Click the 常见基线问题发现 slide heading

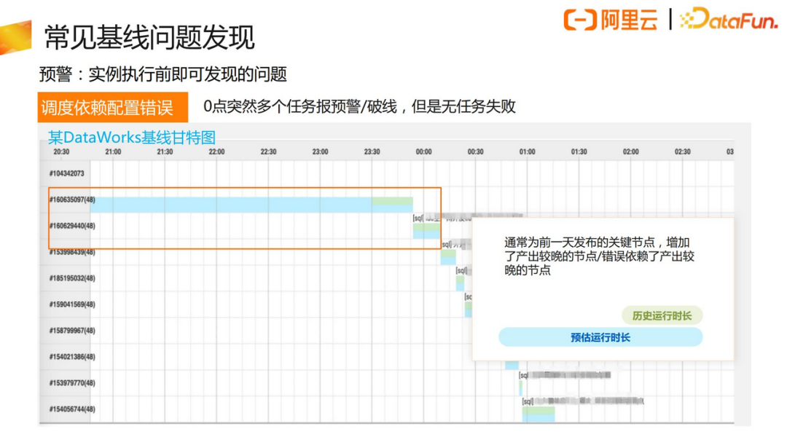(149, 36)
